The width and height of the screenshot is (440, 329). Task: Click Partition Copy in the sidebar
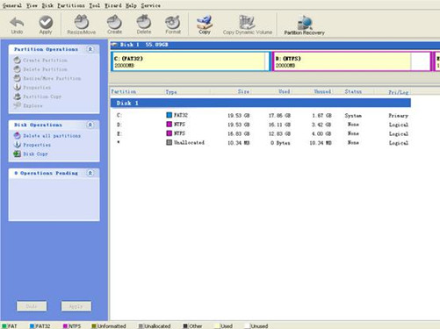click(38, 97)
